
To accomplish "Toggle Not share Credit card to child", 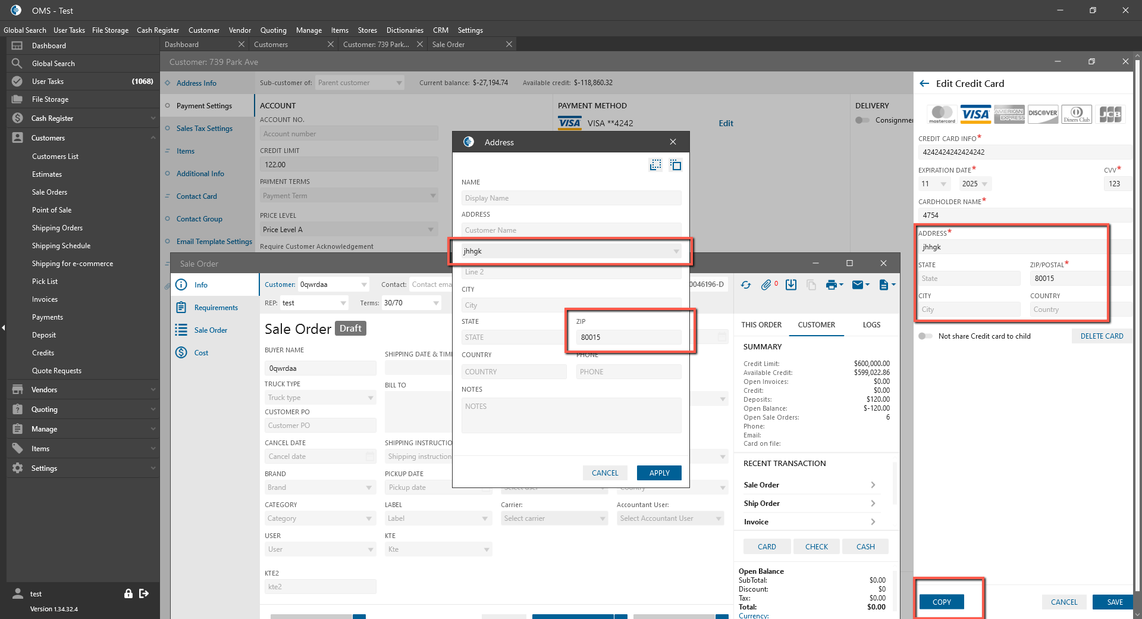I will (x=925, y=336).
